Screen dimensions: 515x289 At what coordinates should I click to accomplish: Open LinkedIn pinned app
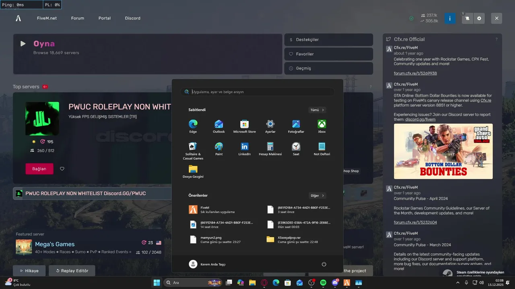point(245,149)
